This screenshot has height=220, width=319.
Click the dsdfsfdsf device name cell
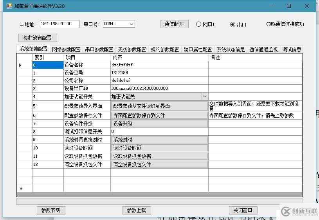click(x=159, y=65)
